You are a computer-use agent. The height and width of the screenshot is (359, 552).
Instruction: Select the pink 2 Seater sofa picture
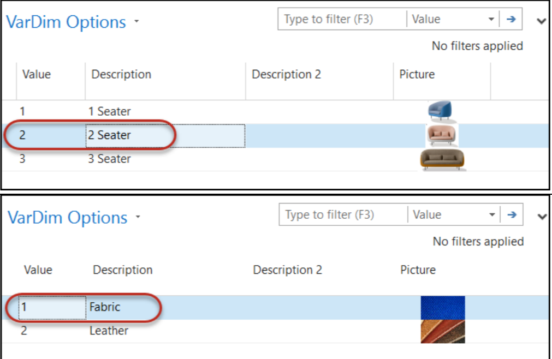coord(442,135)
